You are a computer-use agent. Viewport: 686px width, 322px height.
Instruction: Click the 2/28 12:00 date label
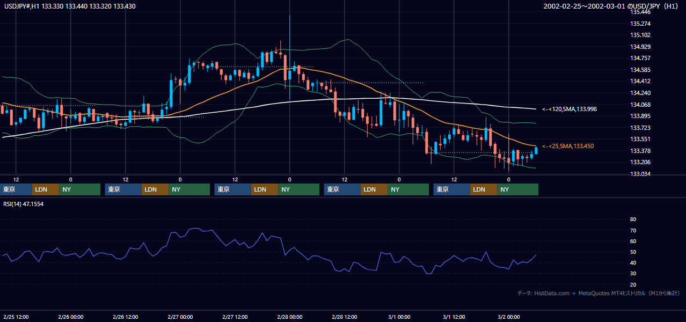click(x=344, y=317)
